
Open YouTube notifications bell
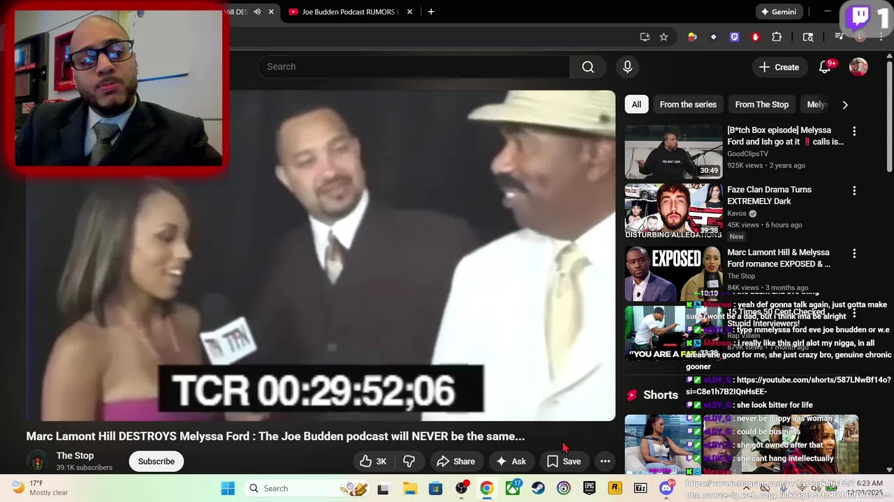click(x=825, y=67)
